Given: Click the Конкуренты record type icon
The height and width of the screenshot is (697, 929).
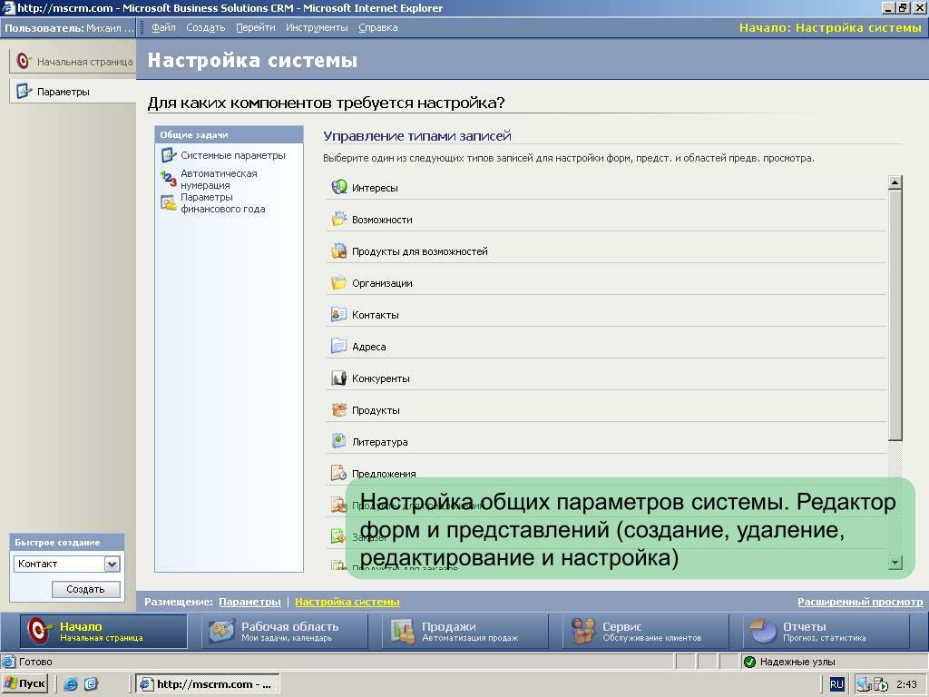Looking at the screenshot, I should [339, 378].
